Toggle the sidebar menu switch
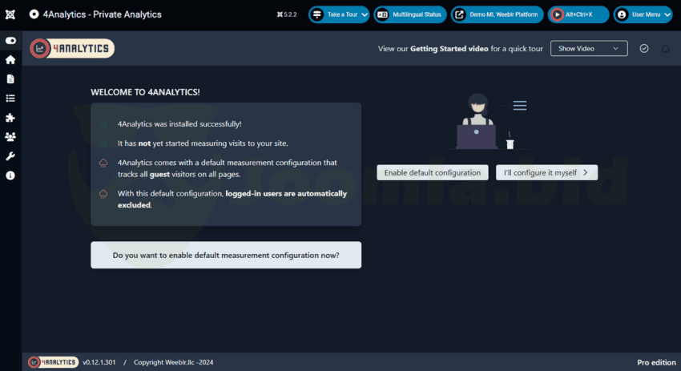This screenshot has height=371, width=681. tap(10, 41)
